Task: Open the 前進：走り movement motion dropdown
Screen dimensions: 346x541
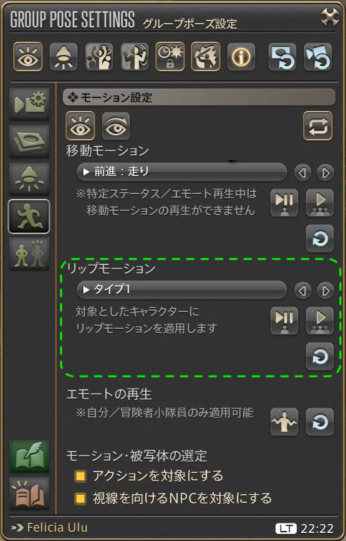Action: (x=181, y=172)
